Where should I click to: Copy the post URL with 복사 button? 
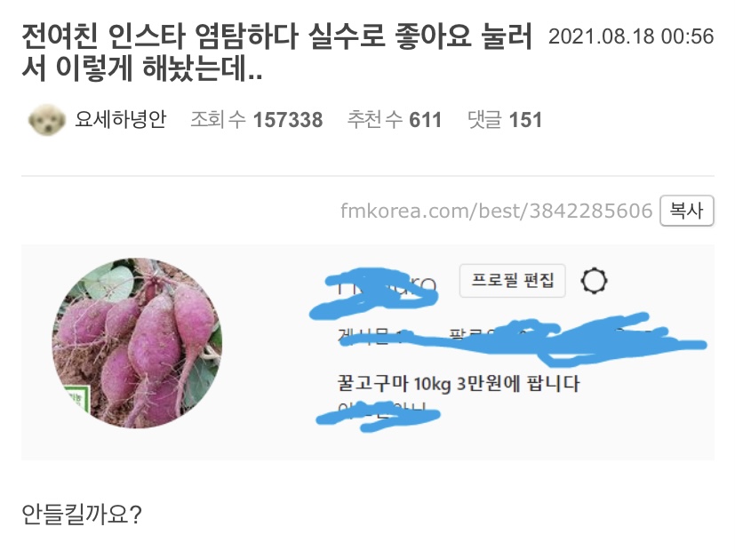click(x=687, y=211)
